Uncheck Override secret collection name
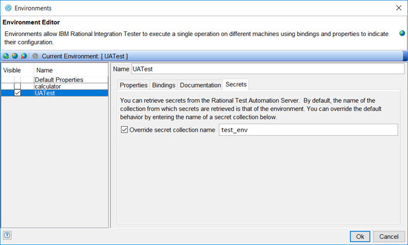Image resolution: width=408 pixels, height=245 pixels. pos(125,130)
